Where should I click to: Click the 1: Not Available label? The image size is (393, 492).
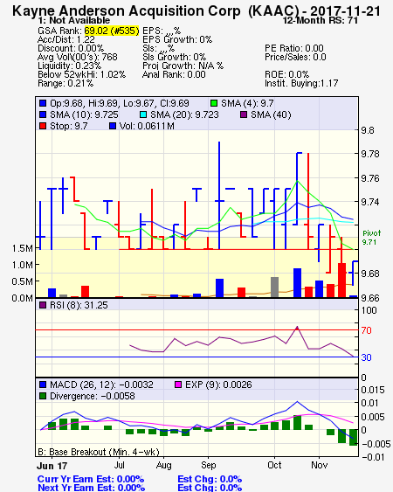tap(74, 20)
